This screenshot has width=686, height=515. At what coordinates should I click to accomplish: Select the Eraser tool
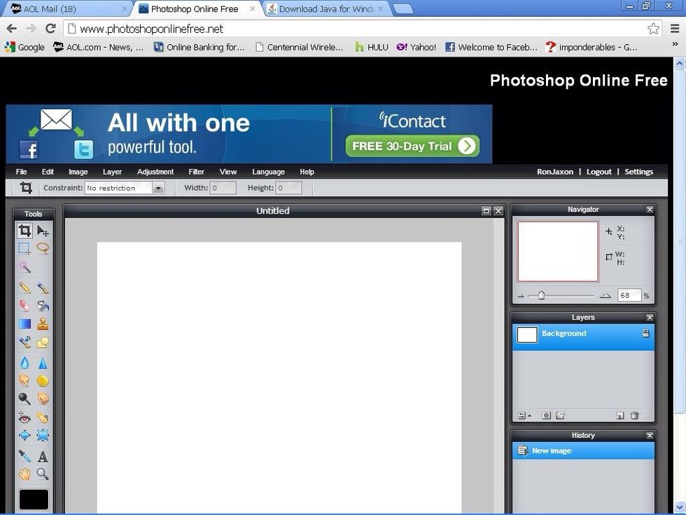25,305
